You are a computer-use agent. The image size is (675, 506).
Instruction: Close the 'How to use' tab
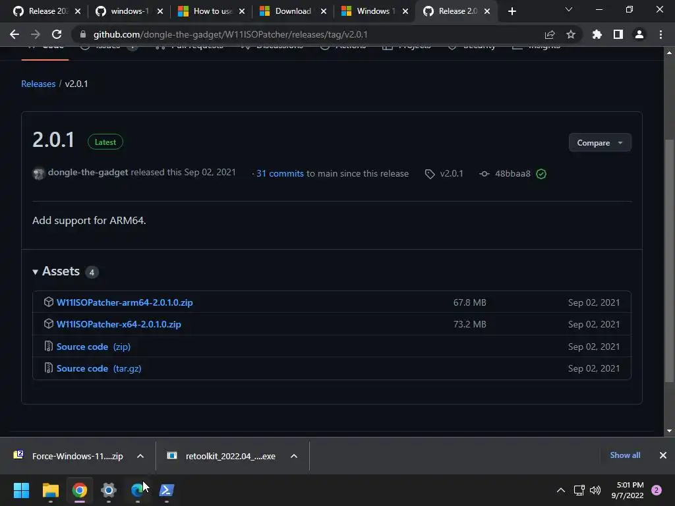[x=242, y=11]
